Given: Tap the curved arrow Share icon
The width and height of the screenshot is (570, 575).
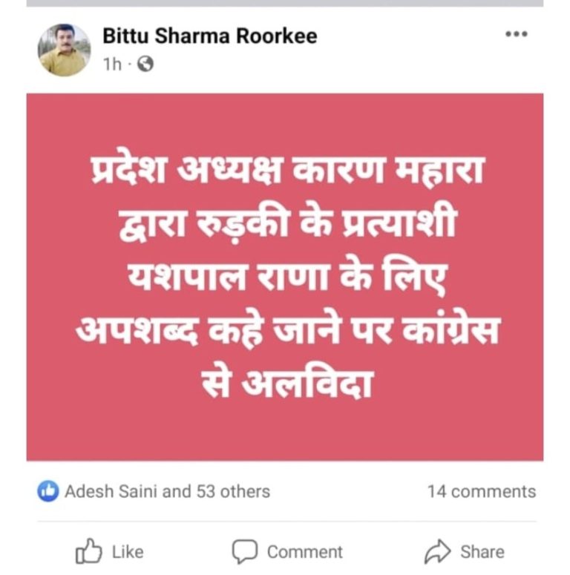Looking at the screenshot, I should tap(438, 551).
